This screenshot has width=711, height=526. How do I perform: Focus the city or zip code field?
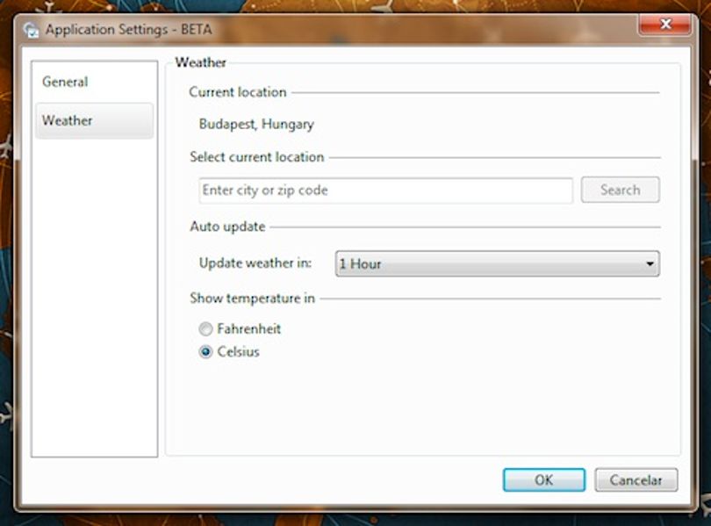coord(385,190)
